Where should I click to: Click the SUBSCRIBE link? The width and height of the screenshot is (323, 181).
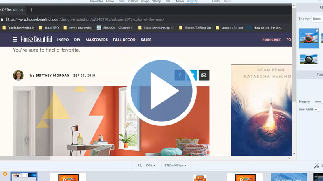[x=272, y=40]
